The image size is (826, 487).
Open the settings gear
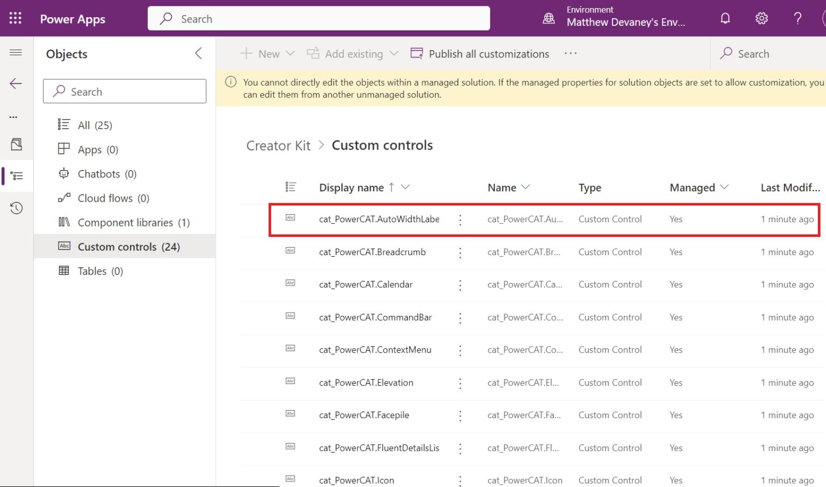[761, 18]
